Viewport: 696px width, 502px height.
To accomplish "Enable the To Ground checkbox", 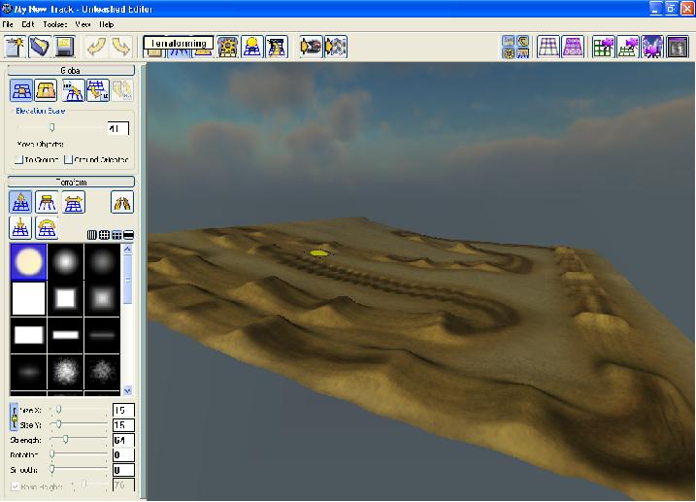I will [x=19, y=159].
